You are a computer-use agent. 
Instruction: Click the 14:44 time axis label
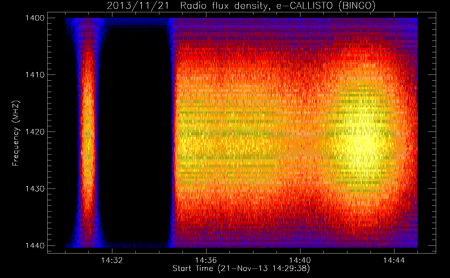pyautogui.click(x=394, y=260)
